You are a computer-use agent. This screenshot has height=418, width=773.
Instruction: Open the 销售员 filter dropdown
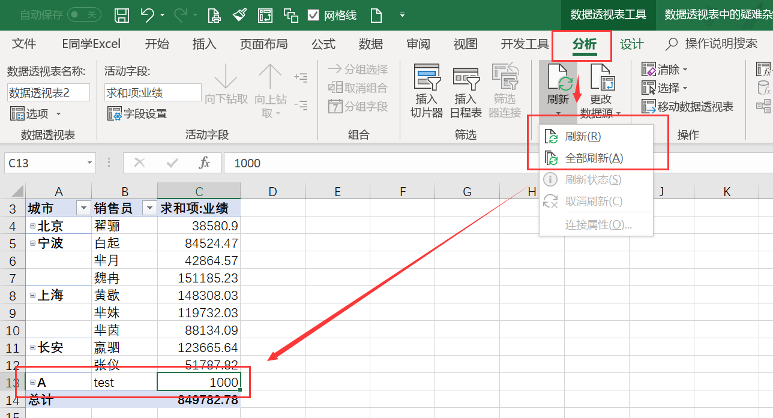149,208
